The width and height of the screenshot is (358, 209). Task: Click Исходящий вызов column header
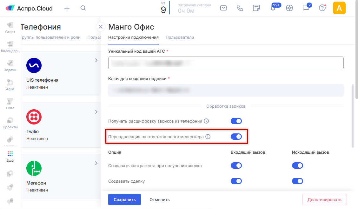310,152
